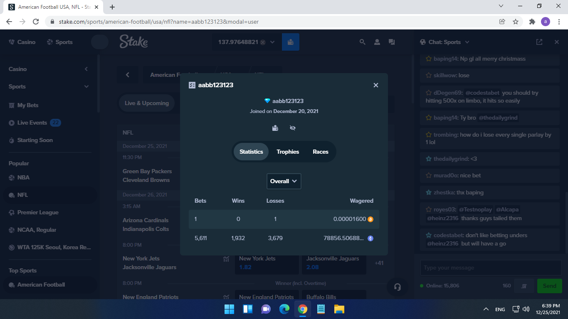Switch to the Trophies tab
Viewport: 568px width, 319px height.
click(x=288, y=152)
